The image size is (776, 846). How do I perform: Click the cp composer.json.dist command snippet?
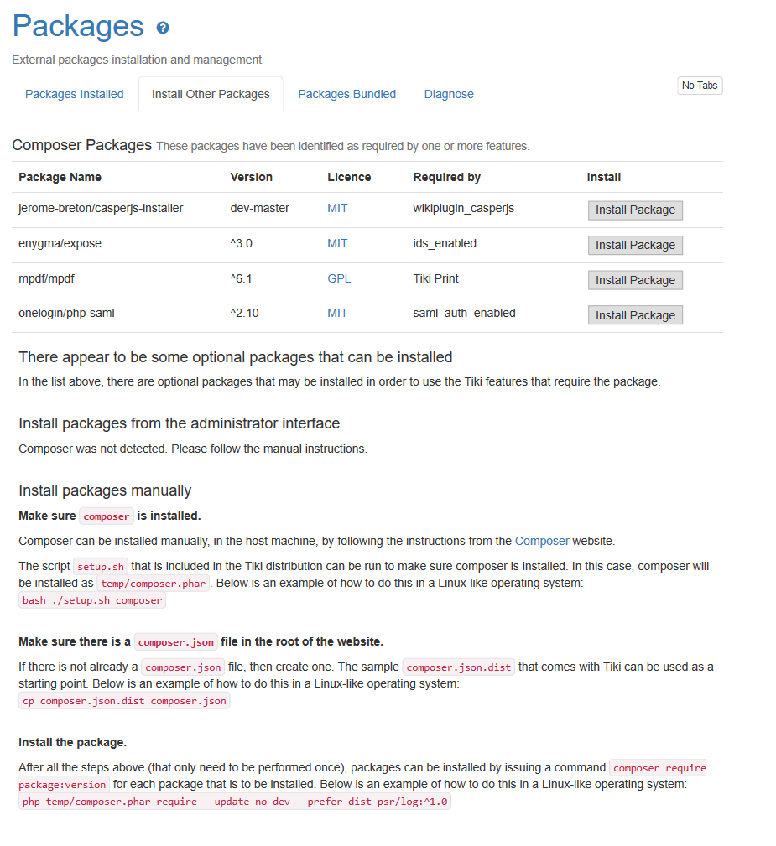tap(124, 701)
